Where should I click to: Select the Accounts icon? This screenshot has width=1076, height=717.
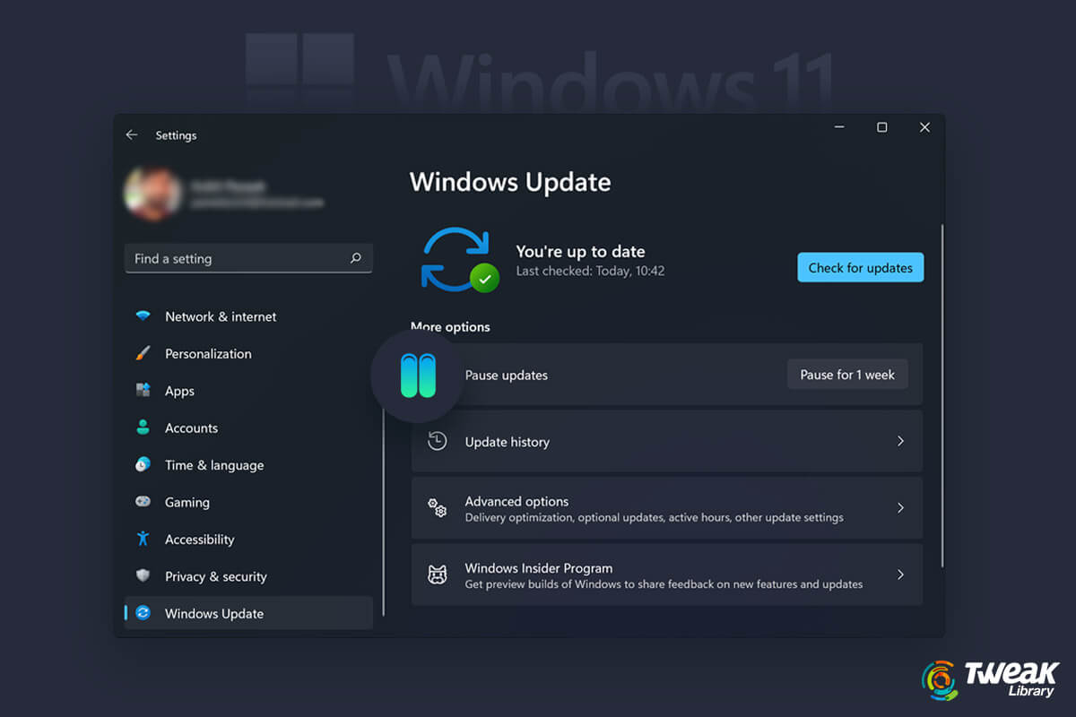point(143,428)
